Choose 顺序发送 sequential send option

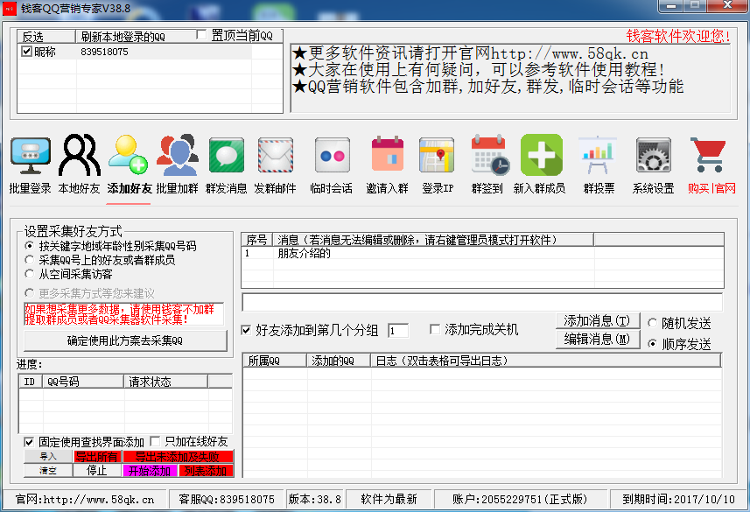(652, 344)
